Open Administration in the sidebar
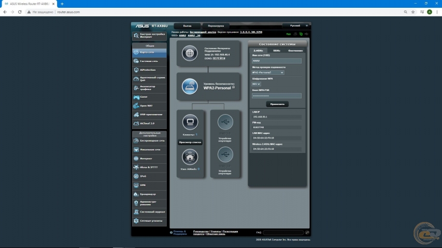 click(x=149, y=203)
